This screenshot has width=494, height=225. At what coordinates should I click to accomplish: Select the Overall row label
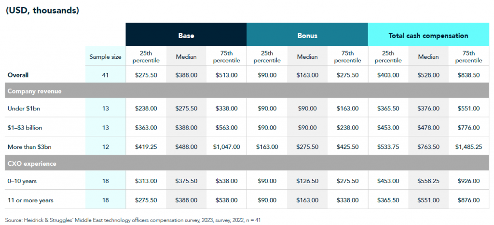(18, 75)
